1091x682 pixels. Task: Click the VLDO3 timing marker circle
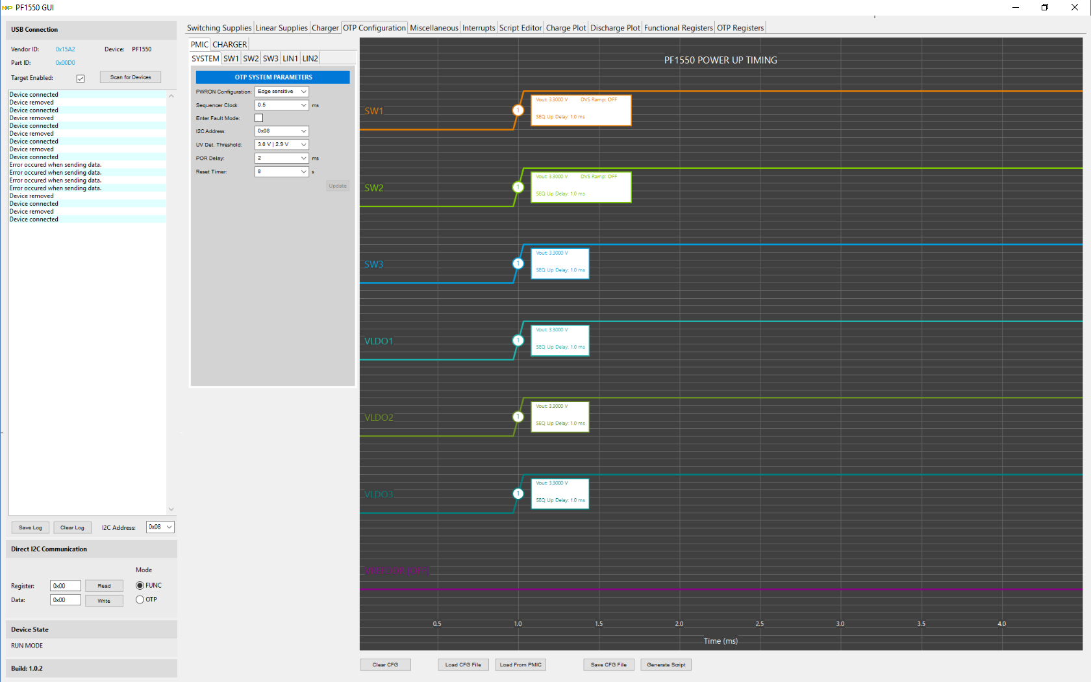click(518, 494)
